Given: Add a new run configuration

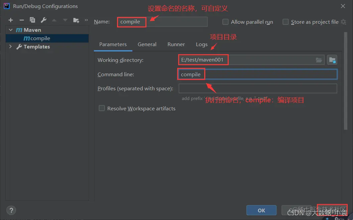Looking at the screenshot, I should coord(10,20).
